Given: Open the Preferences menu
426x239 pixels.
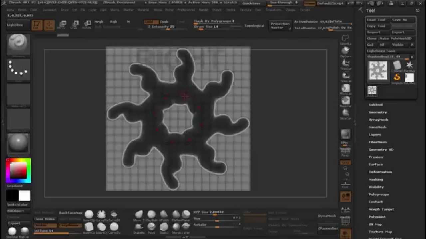Looking at the screenshot, I should [x=186, y=10].
